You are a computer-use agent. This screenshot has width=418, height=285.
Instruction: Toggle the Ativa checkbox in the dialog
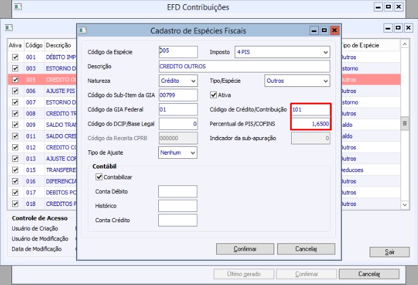pos(213,95)
